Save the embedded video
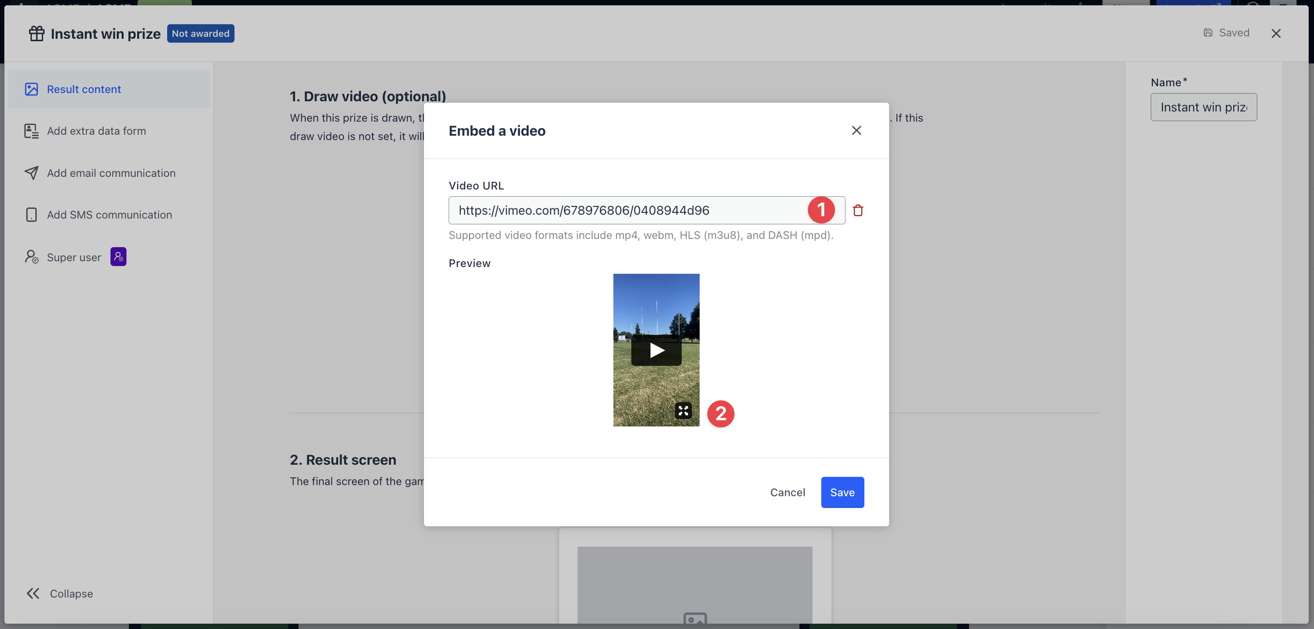Image resolution: width=1314 pixels, height=629 pixels. [842, 492]
